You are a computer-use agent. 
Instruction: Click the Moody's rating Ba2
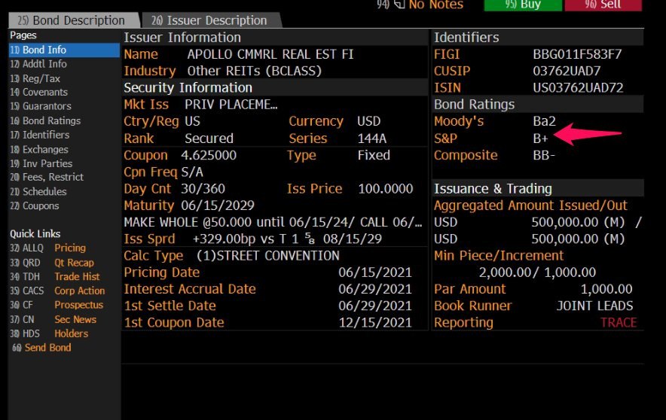click(x=544, y=121)
